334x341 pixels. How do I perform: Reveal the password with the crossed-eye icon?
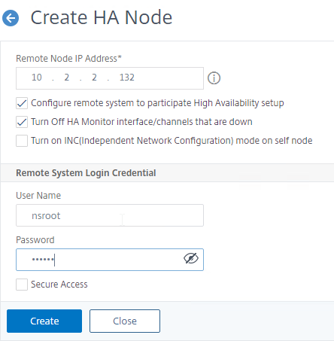click(191, 258)
